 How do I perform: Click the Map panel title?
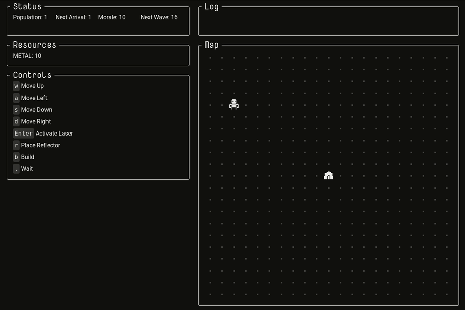(211, 45)
